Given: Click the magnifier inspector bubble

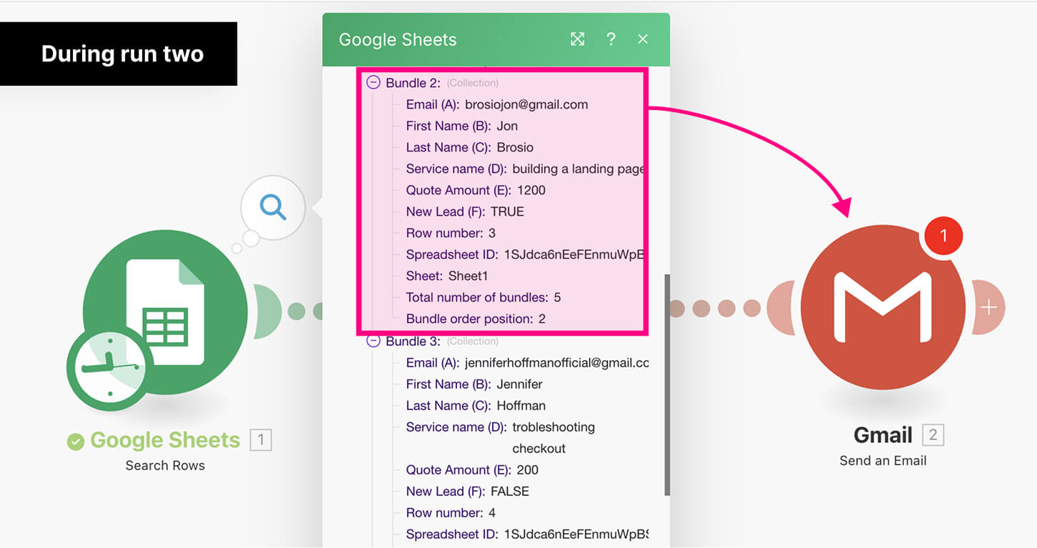Looking at the screenshot, I should point(273,208).
